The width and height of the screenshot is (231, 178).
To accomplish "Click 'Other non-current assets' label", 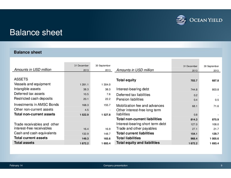I will click(34, 109).
